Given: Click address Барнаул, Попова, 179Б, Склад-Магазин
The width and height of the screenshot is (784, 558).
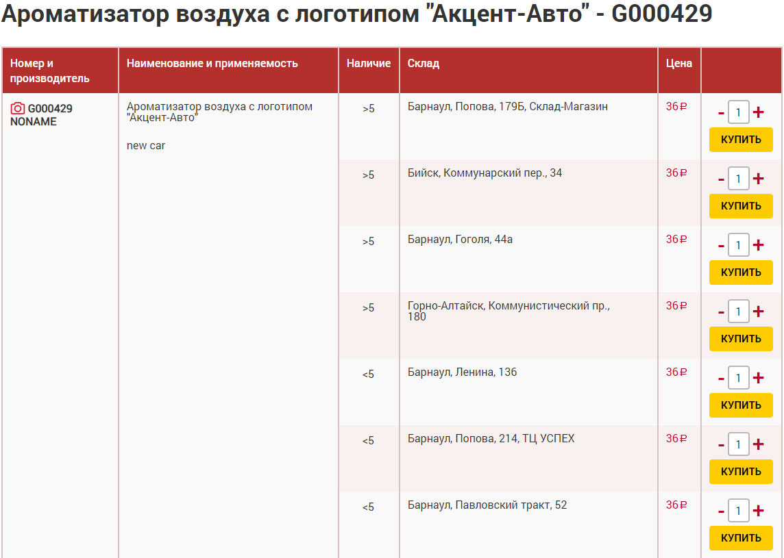Looking at the screenshot, I should [508, 106].
